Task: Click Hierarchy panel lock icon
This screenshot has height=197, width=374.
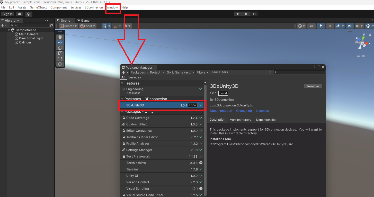Action: tap(47, 20)
